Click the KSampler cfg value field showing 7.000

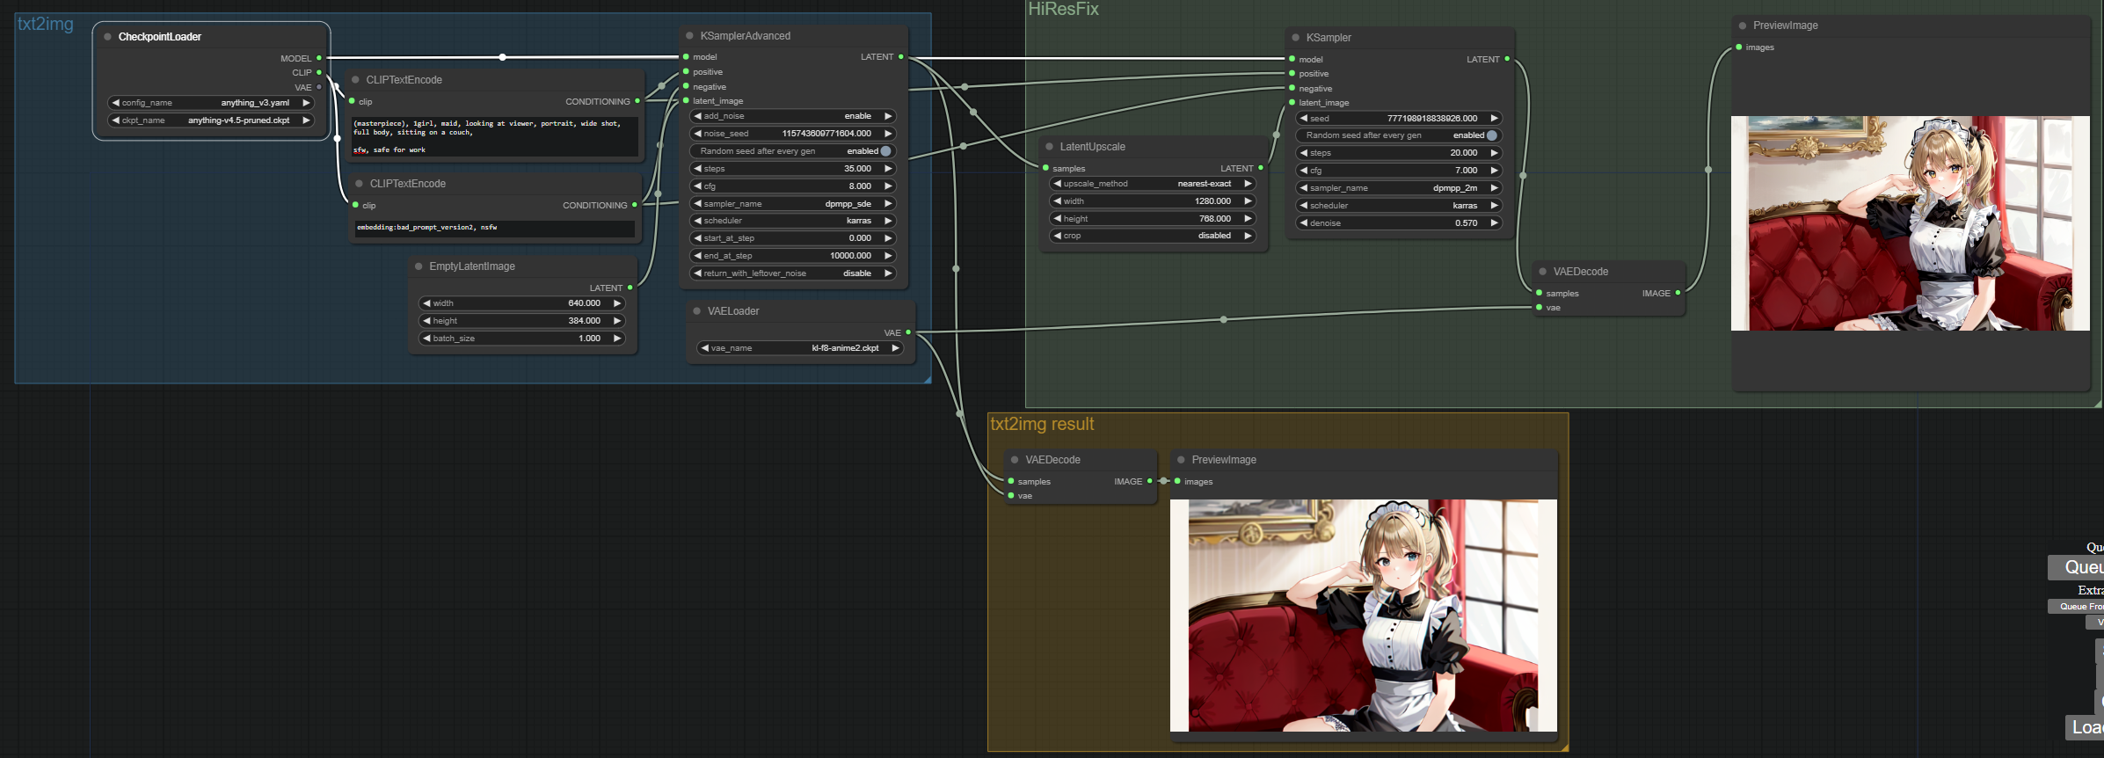tap(1398, 171)
